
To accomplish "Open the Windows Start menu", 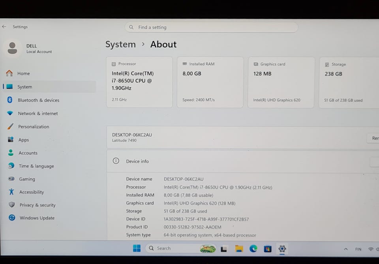I will tap(137, 248).
